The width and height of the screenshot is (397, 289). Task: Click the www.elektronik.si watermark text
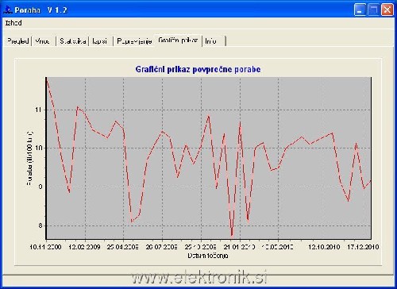click(199, 278)
